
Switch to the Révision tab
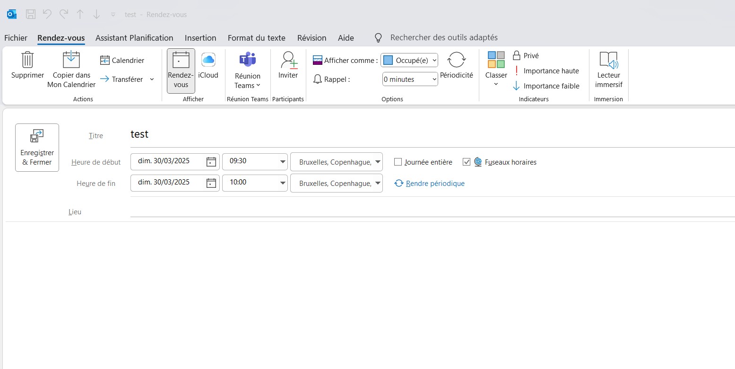coord(311,38)
